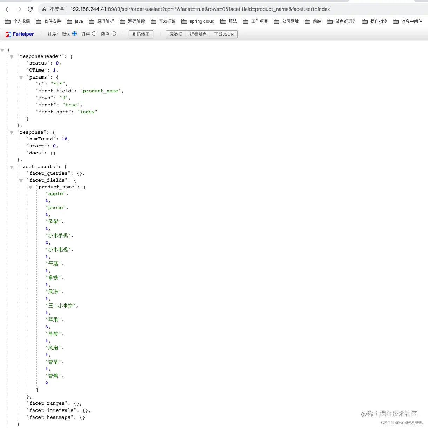Screen dimensions: 428x428
Task: Click the "平菇" facet entry
Action: pos(53,264)
